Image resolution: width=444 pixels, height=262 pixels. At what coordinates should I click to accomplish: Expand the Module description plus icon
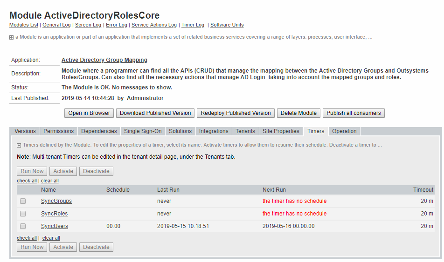(x=11, y=37)
